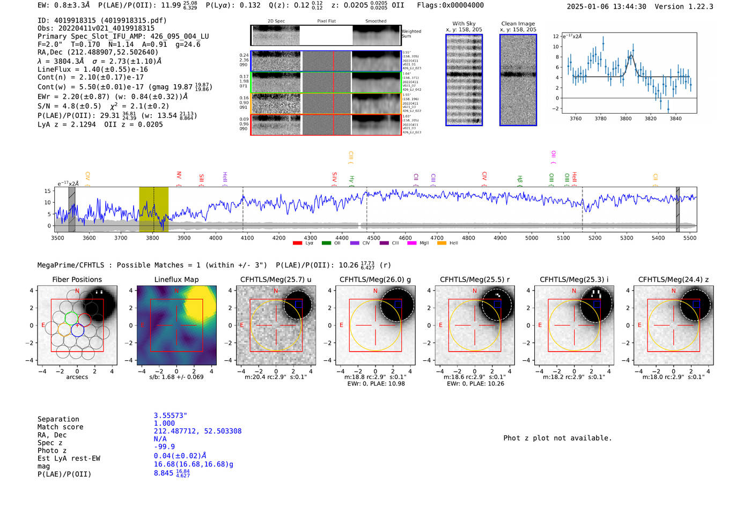Select the CFHTLS/Meg(25.3) i image

[574, 325]
